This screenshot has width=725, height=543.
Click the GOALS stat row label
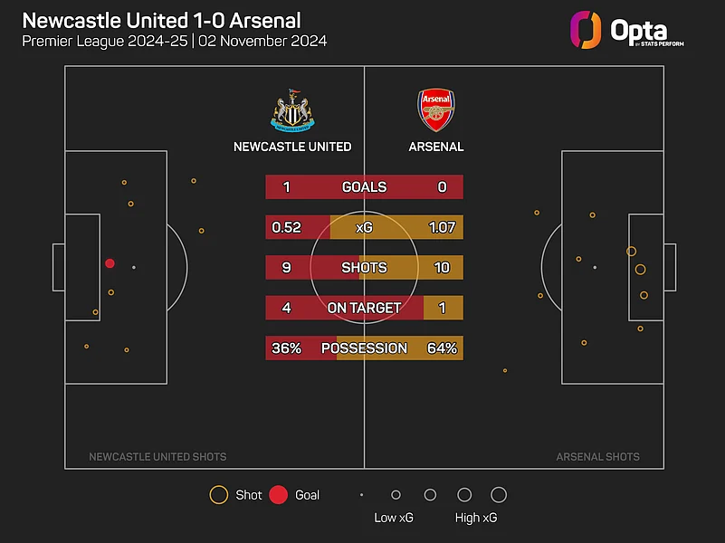click(364, 187)
